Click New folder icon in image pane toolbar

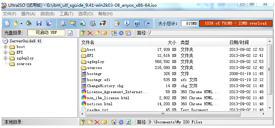(97, 33)
